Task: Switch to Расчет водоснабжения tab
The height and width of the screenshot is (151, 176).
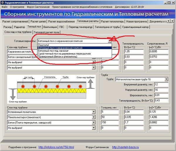Action: [x=61, y=21]
